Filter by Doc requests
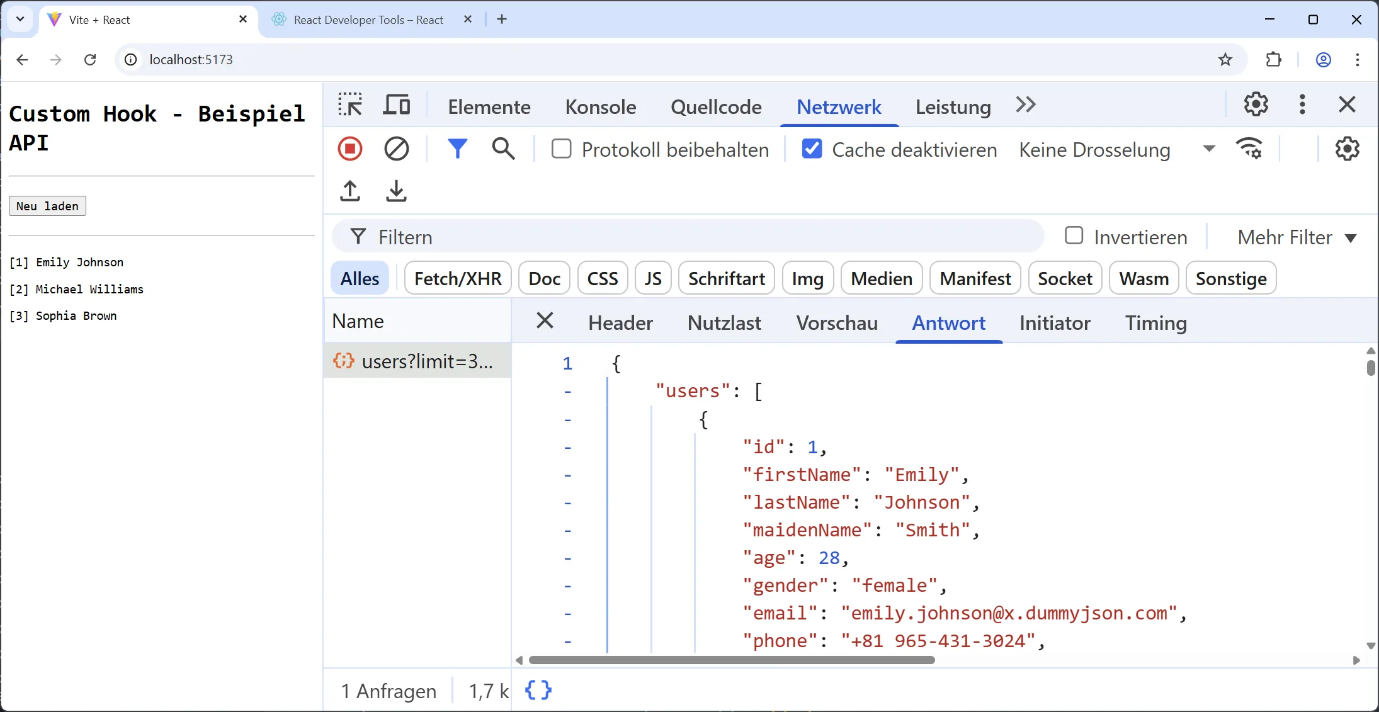 pos(544,278)
